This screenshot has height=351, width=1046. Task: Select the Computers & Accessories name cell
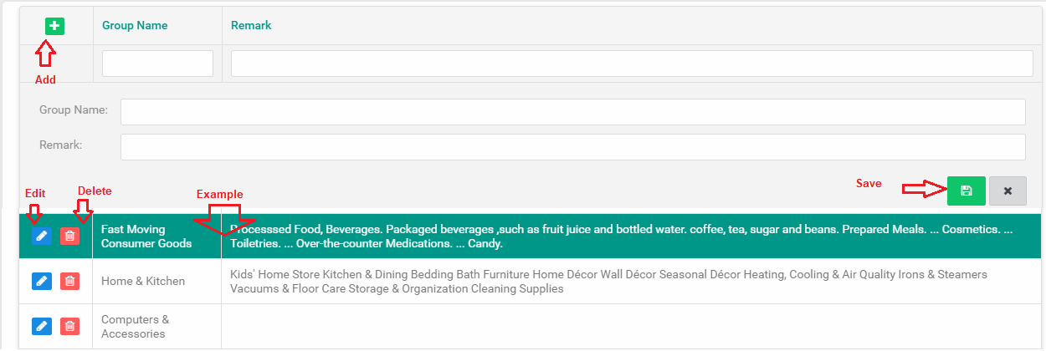tap(135, 326)
